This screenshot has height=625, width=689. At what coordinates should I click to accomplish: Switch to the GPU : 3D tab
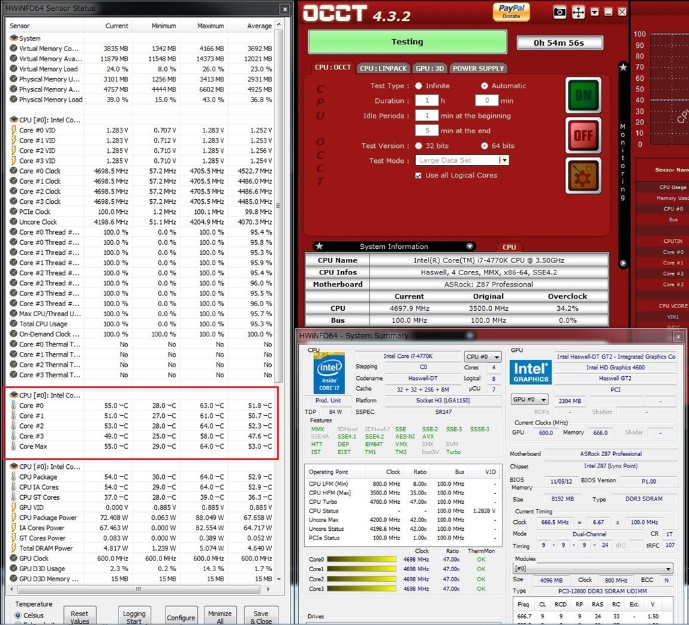coord(430,68)
